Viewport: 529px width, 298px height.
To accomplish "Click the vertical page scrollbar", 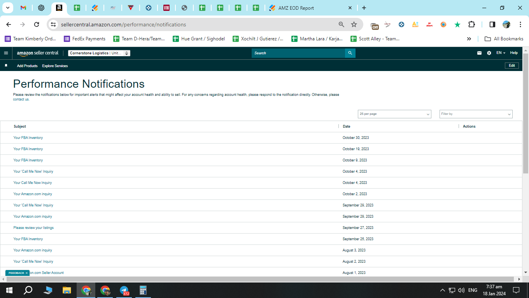I will click(525, 113).
